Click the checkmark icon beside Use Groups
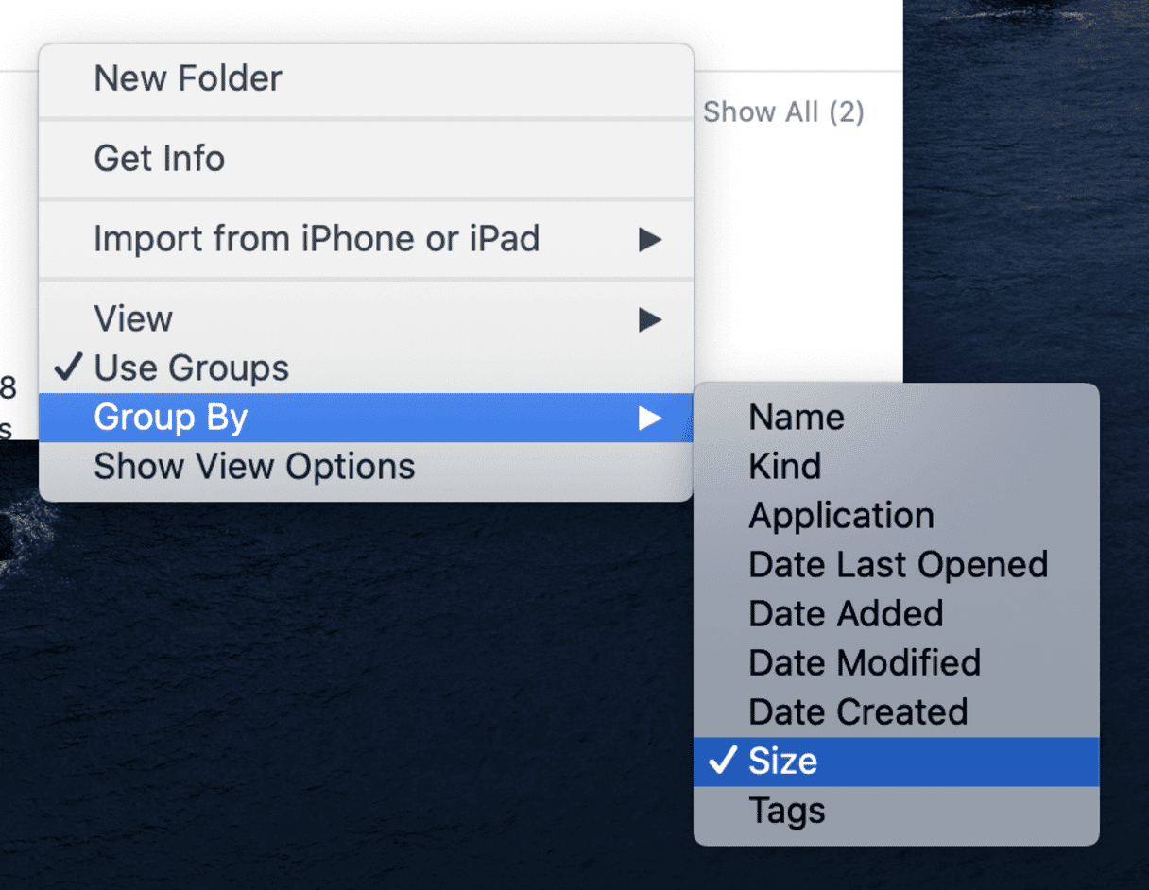 [69, 368]
